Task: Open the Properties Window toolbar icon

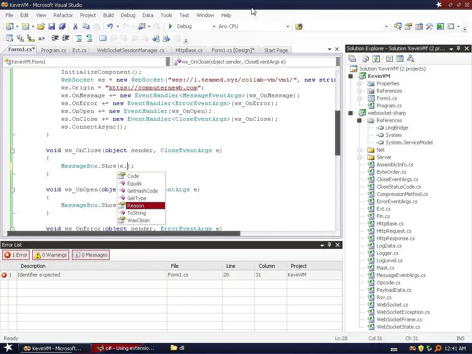Action: pyautogui.click(x=408, y=26)
